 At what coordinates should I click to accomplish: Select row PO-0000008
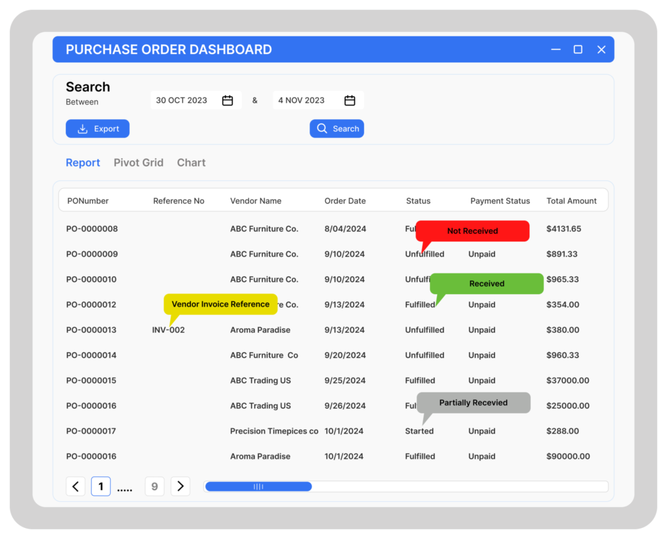333,228
